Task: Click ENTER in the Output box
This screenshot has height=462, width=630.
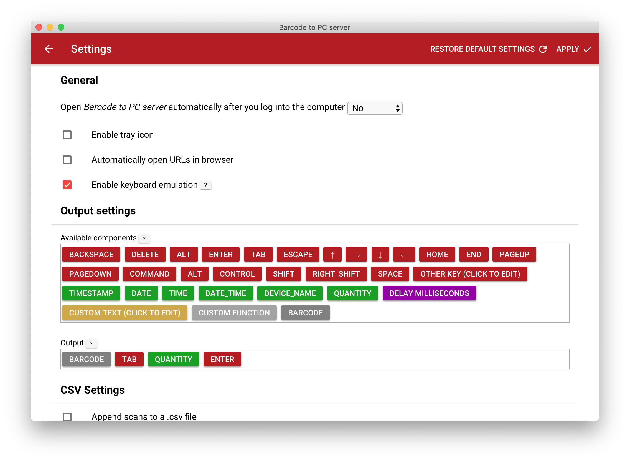Action: point(222,359)
